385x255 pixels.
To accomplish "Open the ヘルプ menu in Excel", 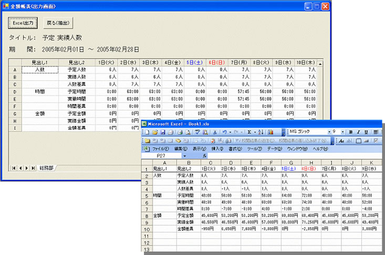I will pos(320,149).
